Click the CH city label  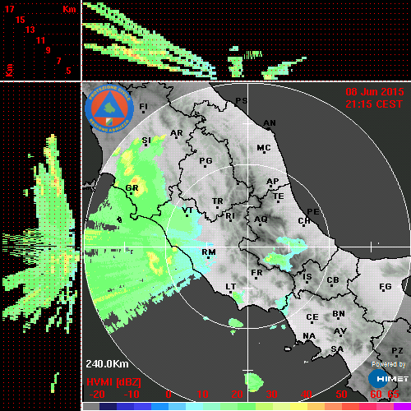pyautogui.click(x=304, y=221)
